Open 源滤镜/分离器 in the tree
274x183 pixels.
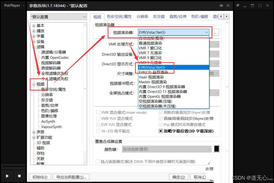point(53,52)
